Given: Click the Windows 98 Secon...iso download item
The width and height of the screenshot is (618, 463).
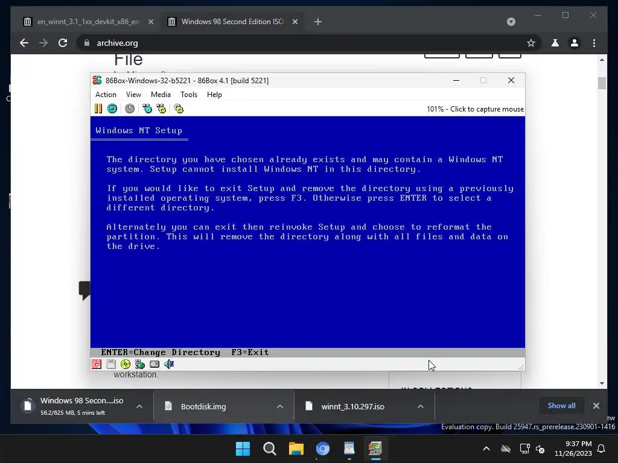Looking at the screenshot, I should [82, 406].
